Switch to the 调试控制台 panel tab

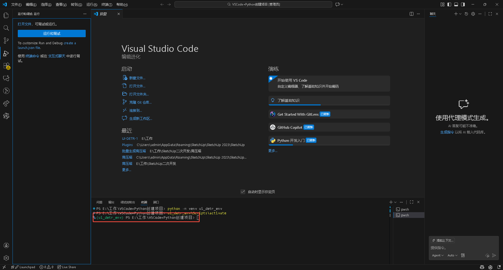coord(128,202)
